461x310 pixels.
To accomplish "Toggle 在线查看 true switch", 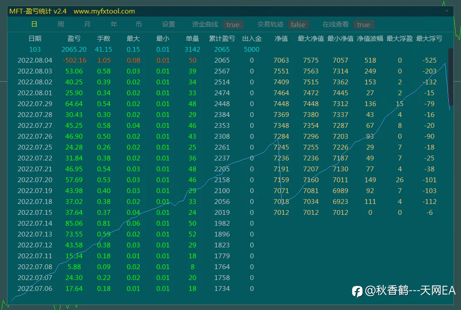I will pos(363,25).
